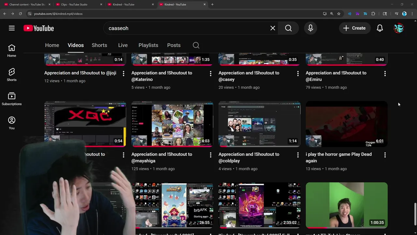Open the You page in the sidebar
The width and height of the screenshot is (417, 235).
[x=12, y=123]
